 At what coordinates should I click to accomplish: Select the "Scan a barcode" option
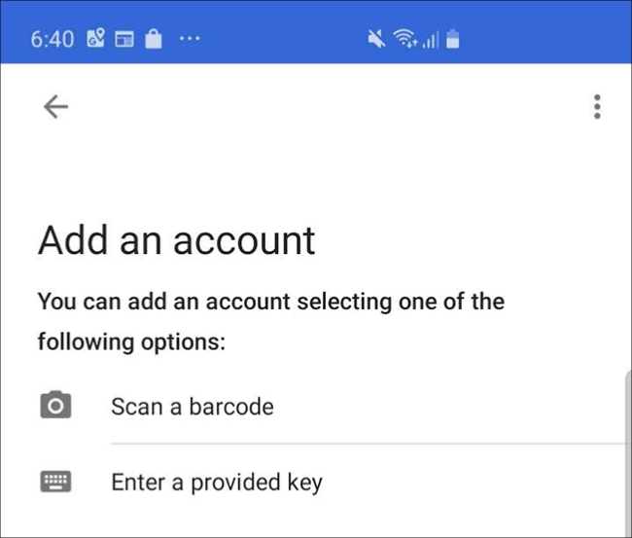(x=192, y=406)
